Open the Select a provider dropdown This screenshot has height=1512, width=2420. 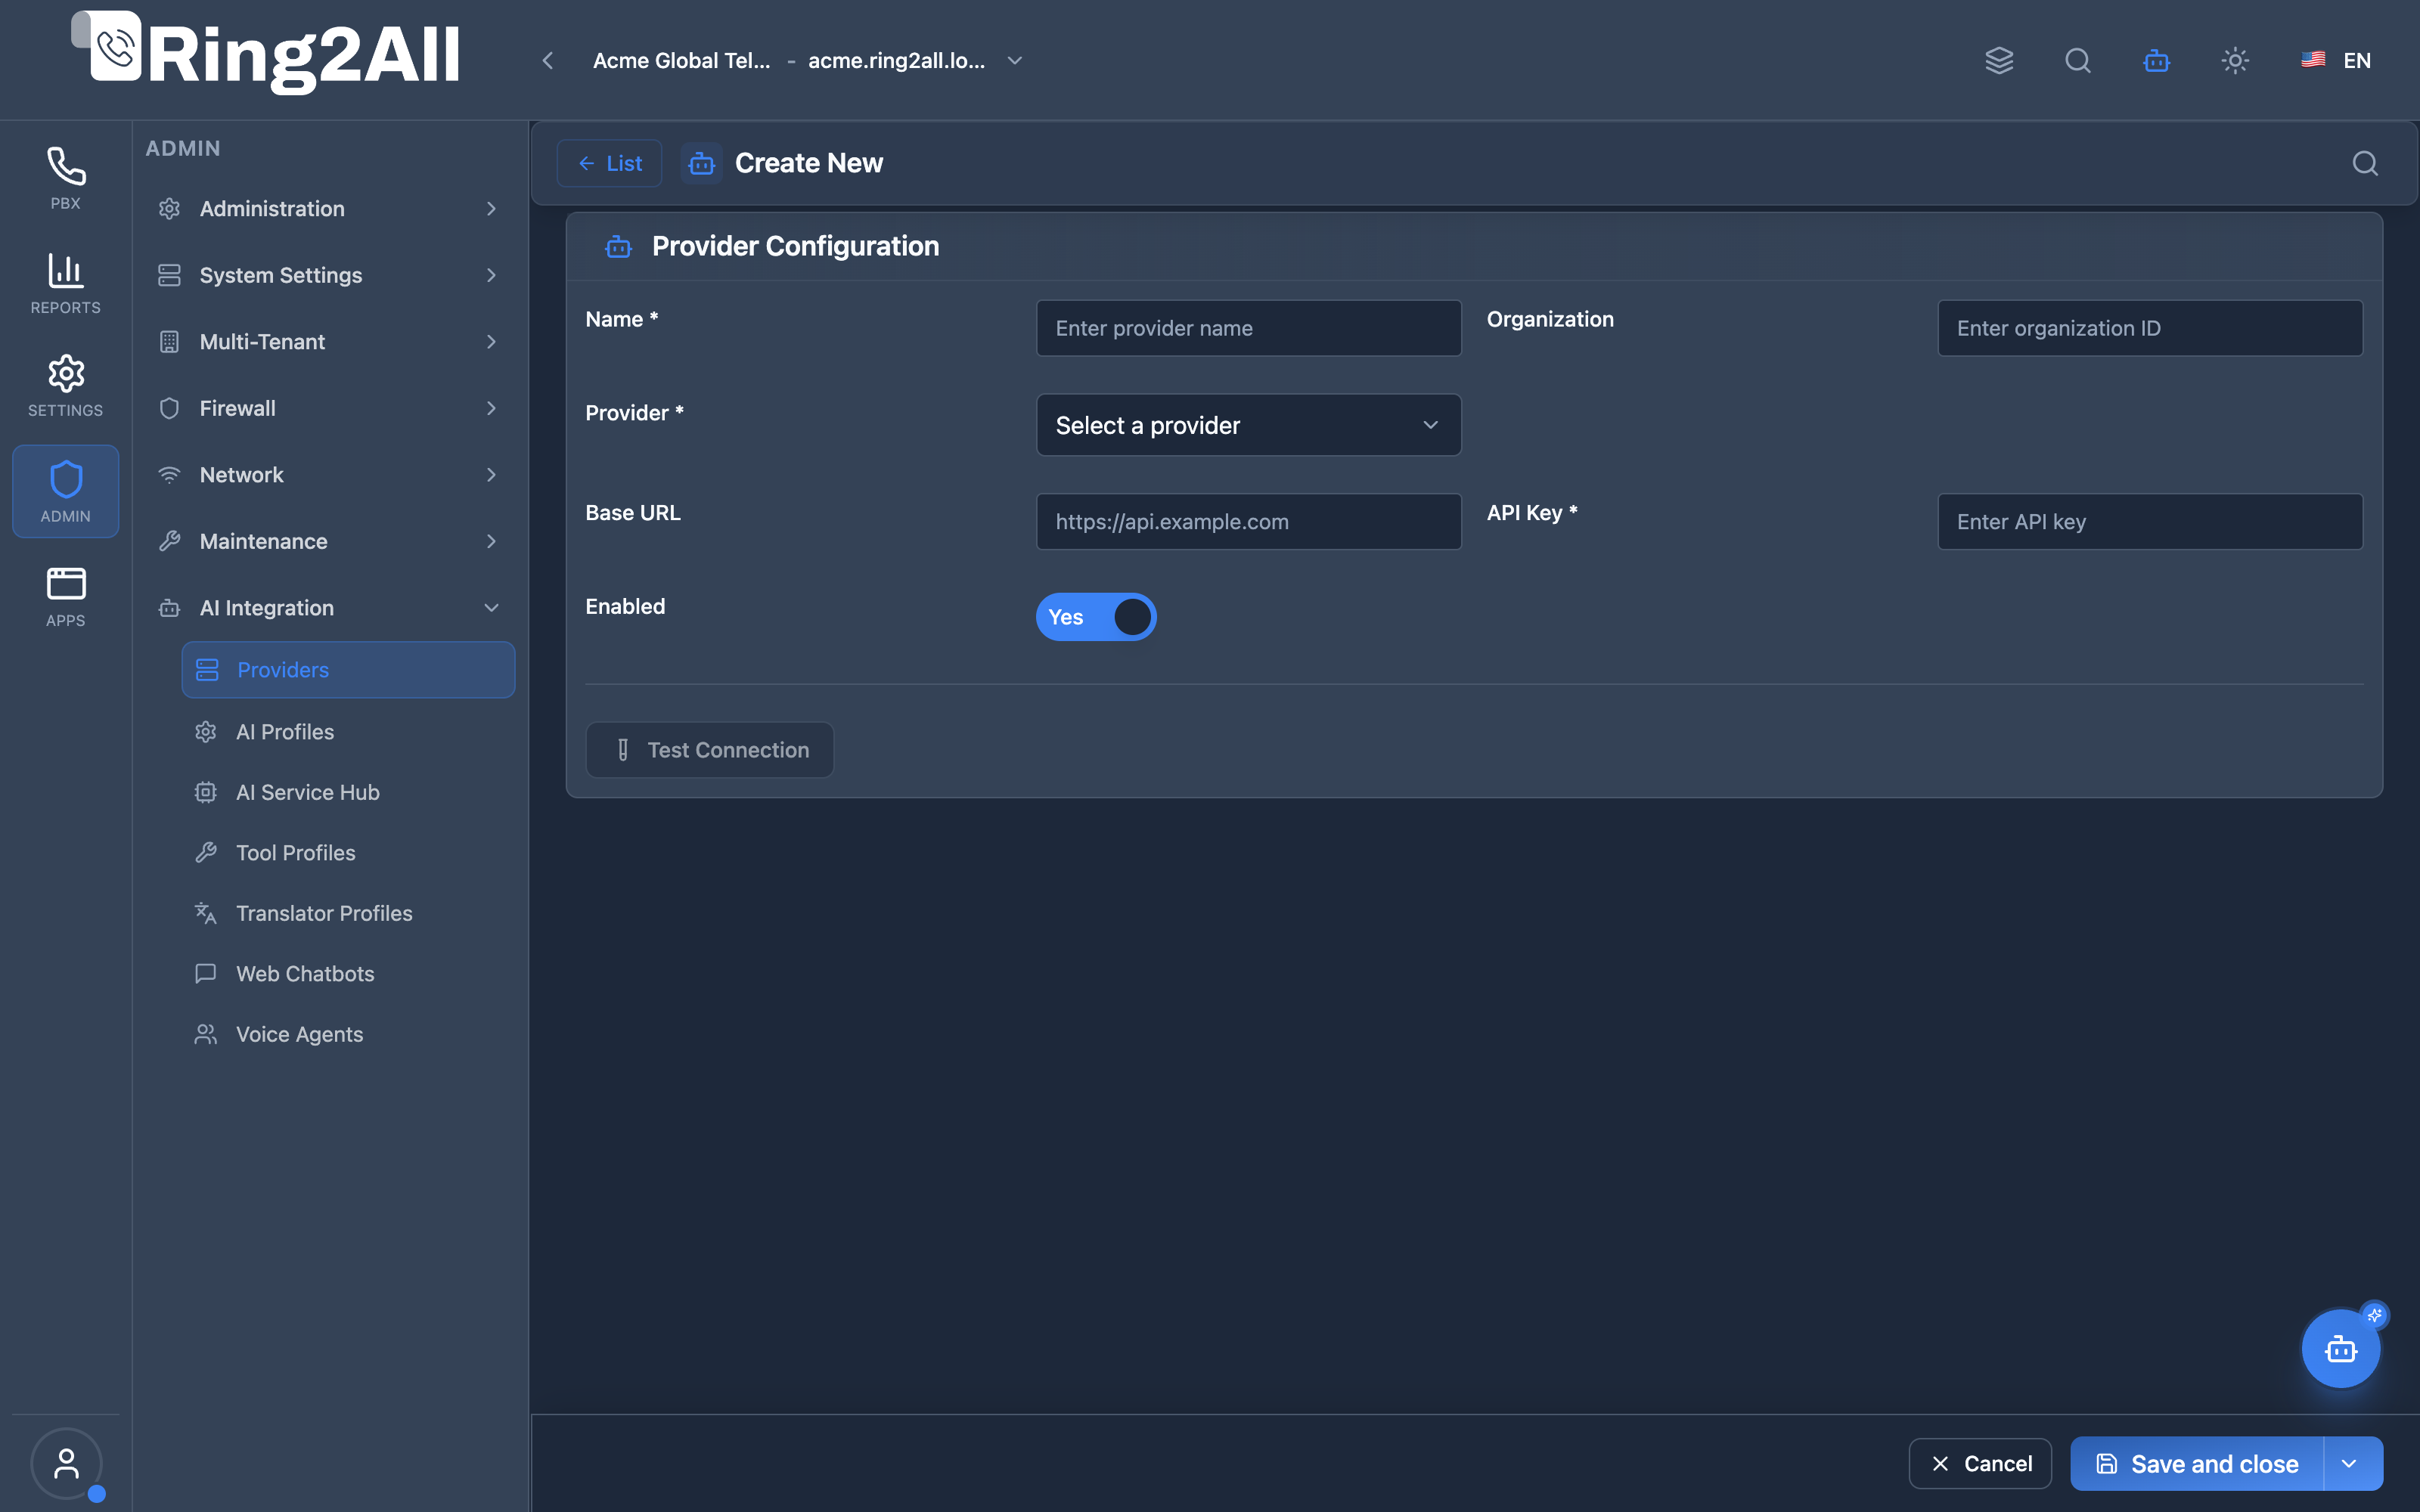point(1249,425)
